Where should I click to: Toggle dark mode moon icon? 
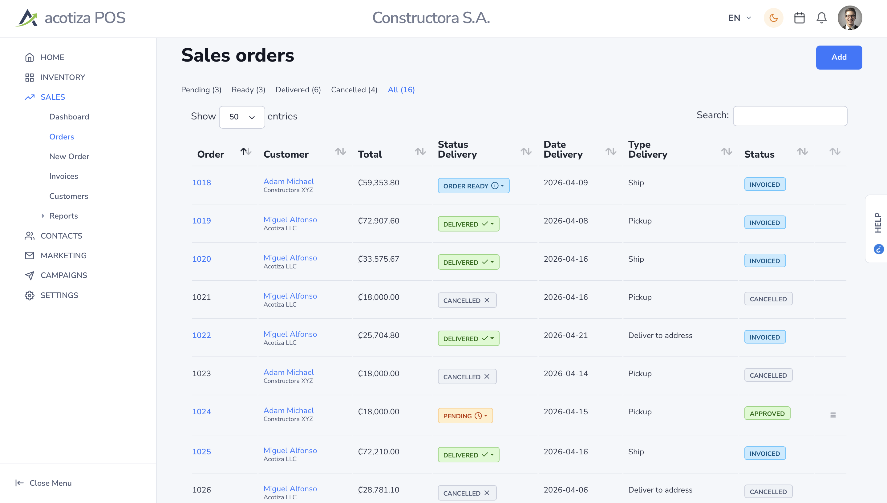[x=773, y=18]
